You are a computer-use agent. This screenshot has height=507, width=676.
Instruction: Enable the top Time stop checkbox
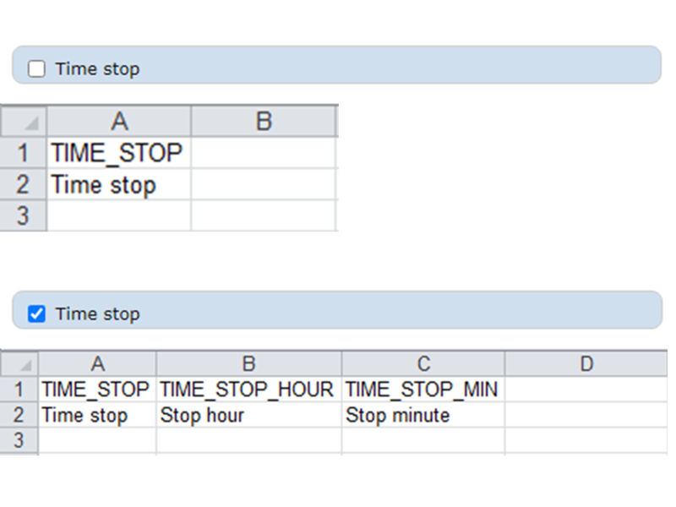coord(37,68)
